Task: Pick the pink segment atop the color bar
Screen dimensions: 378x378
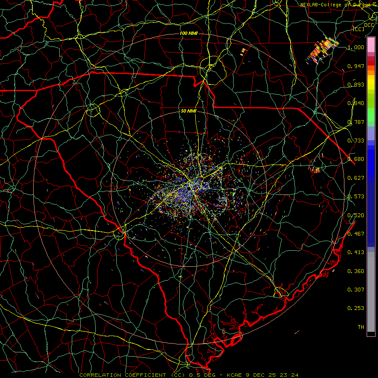Action: [371, 45]
